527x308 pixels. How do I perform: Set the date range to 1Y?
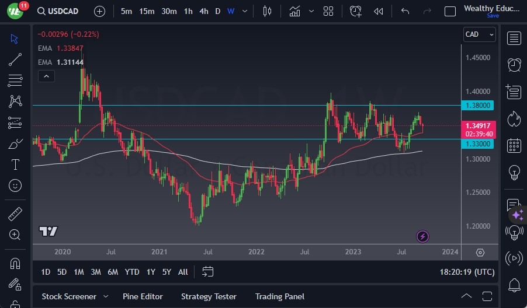click(x=151, y=272)
